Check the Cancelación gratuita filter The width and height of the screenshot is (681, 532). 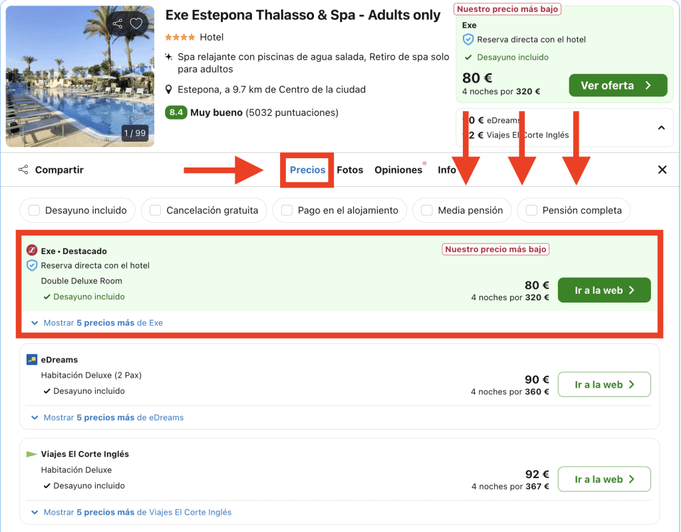coord(155,210)
